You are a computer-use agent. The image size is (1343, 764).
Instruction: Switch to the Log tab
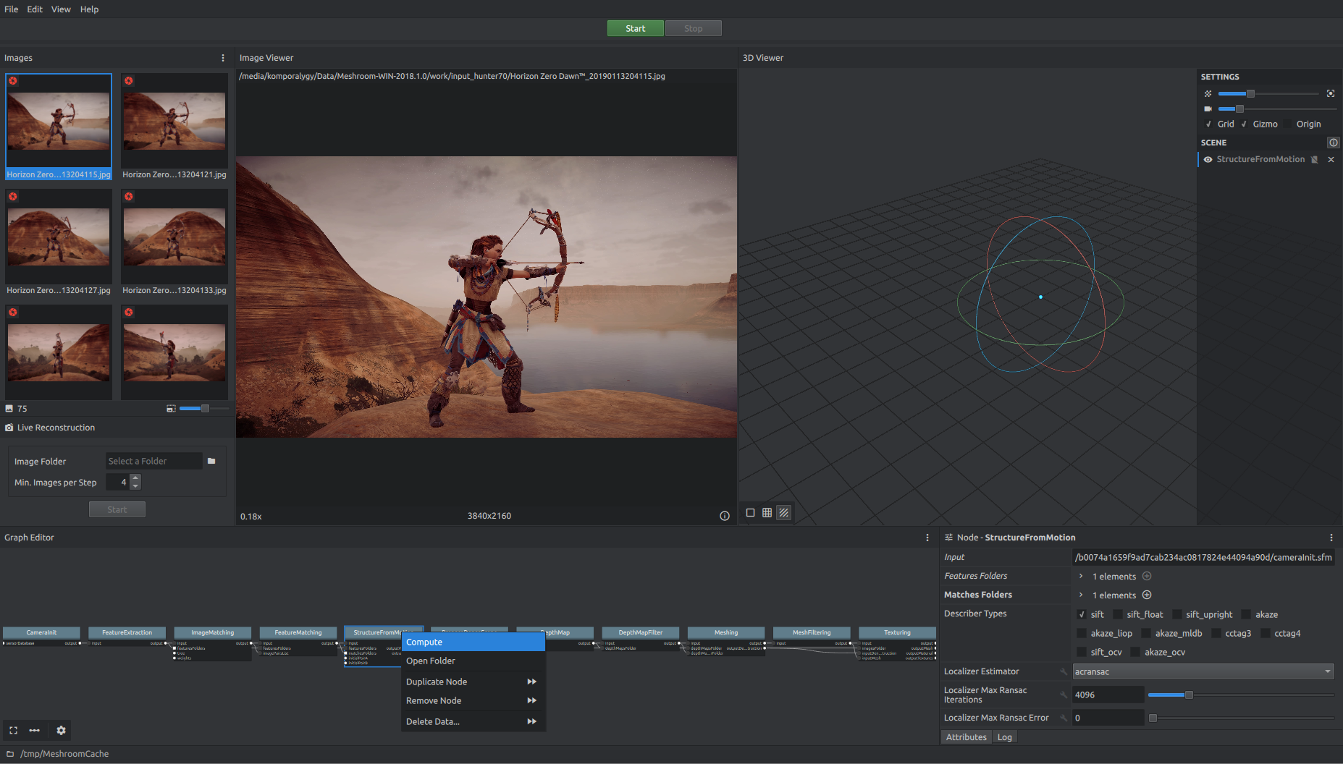point(1004,737)
